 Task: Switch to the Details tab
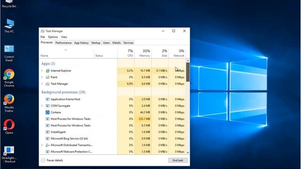(x=117, y=43)
